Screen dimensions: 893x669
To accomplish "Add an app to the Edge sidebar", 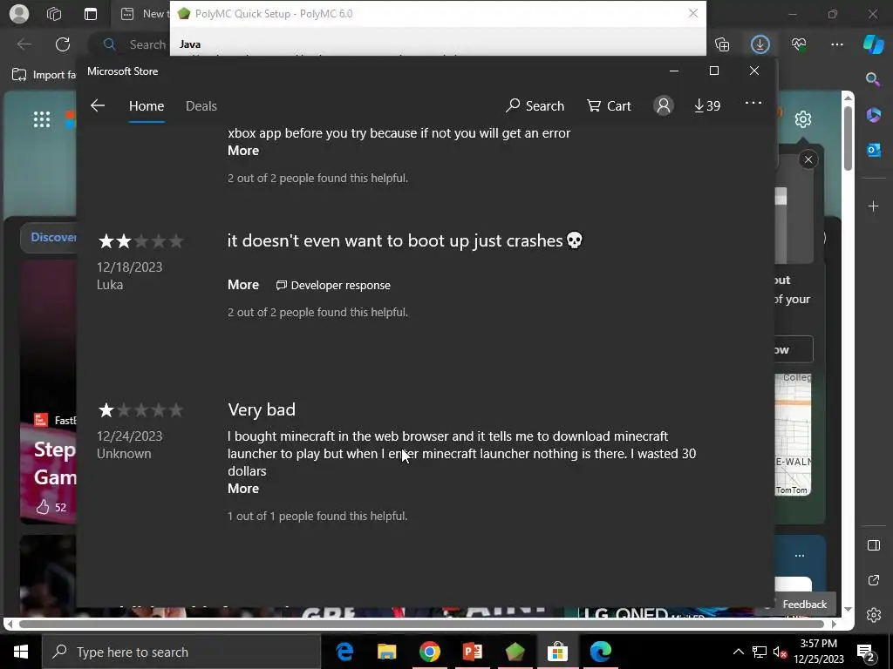I will coord(873,206).
